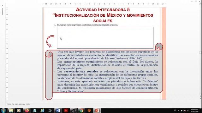Open the orange app next to Chrome
Image resolution: width=202 pixels, height=113 pixels.
(89, 110)
